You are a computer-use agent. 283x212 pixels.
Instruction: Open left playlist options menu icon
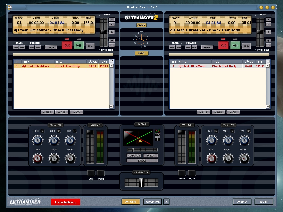point(111,61)
